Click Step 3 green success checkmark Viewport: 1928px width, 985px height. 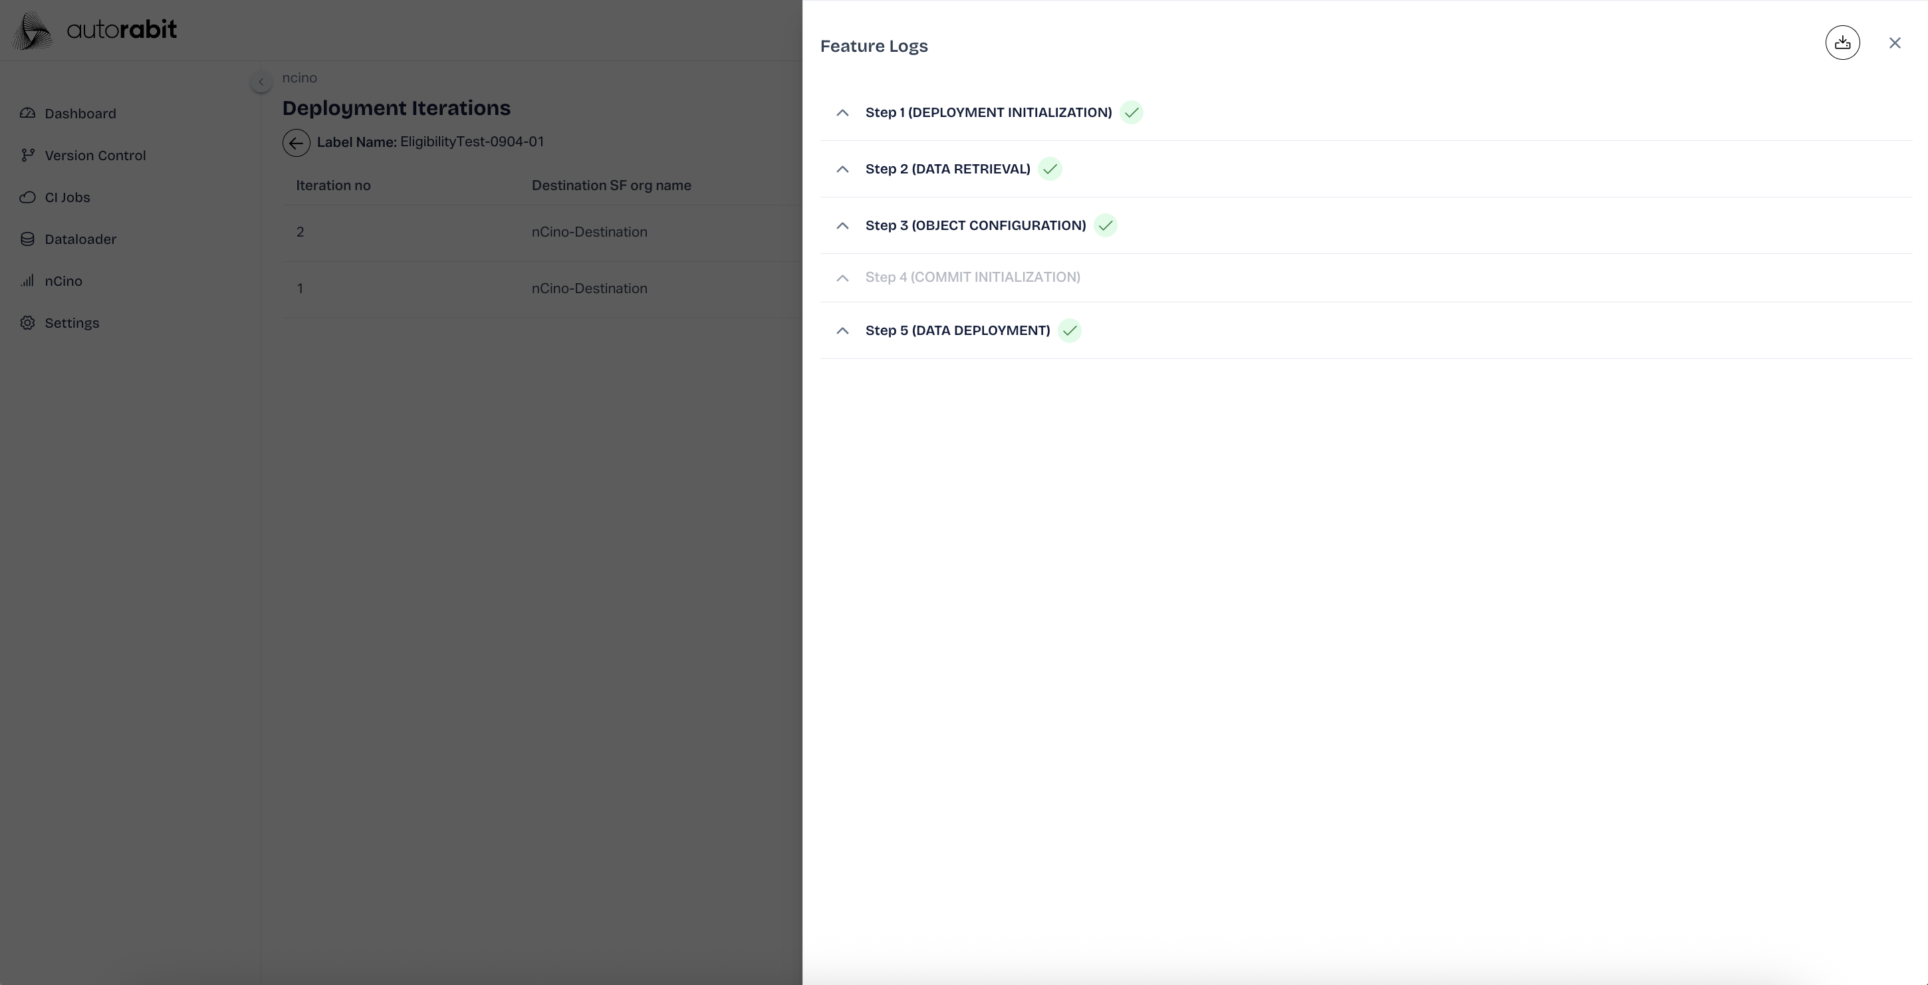coord(1105,225)
